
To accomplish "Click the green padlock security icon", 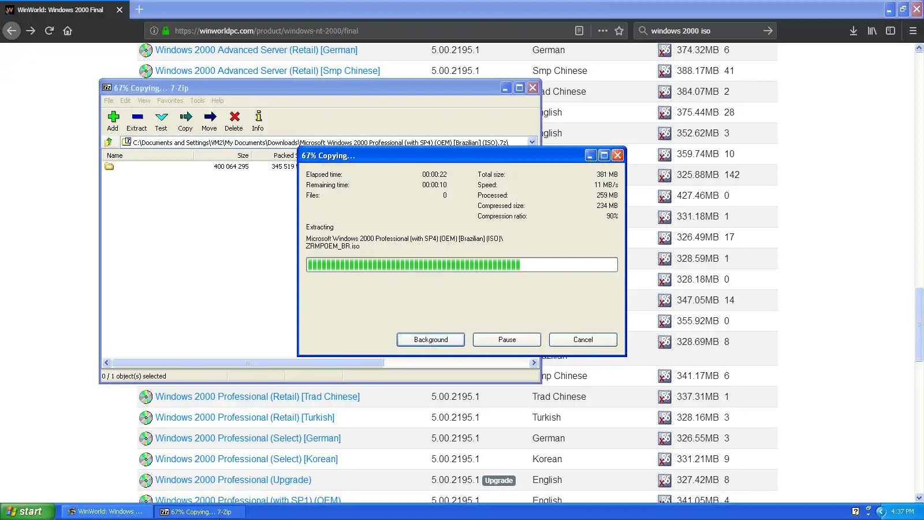I will pyautogui.click(x=166, y=31).
